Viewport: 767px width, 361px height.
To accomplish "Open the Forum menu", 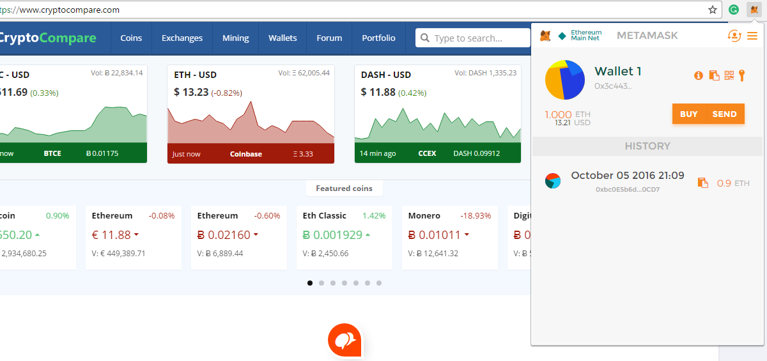I will 329,38.
